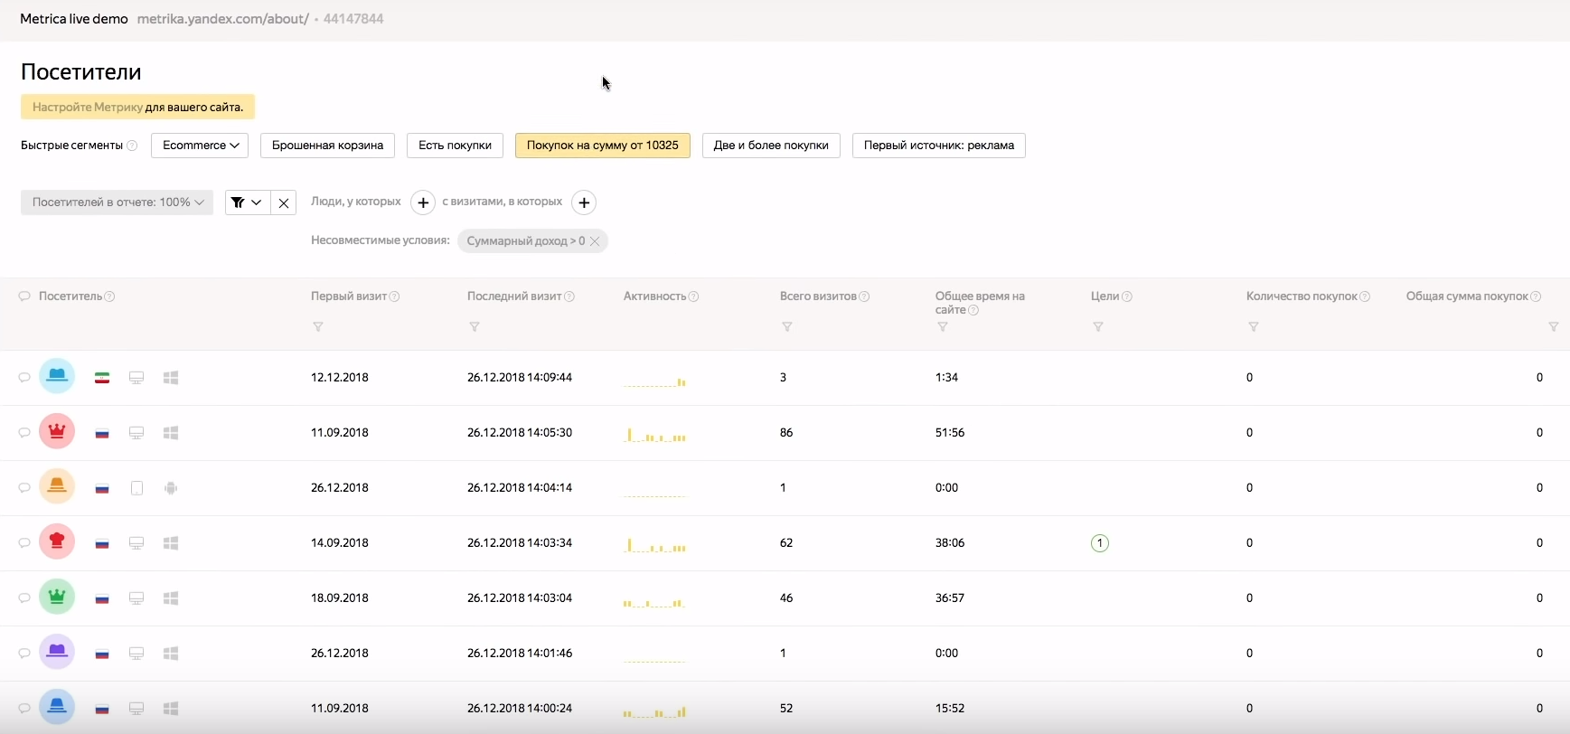Open filter under Общее время на сайте column
Screen dimensions: 1570x734
[x=943, y=327]
